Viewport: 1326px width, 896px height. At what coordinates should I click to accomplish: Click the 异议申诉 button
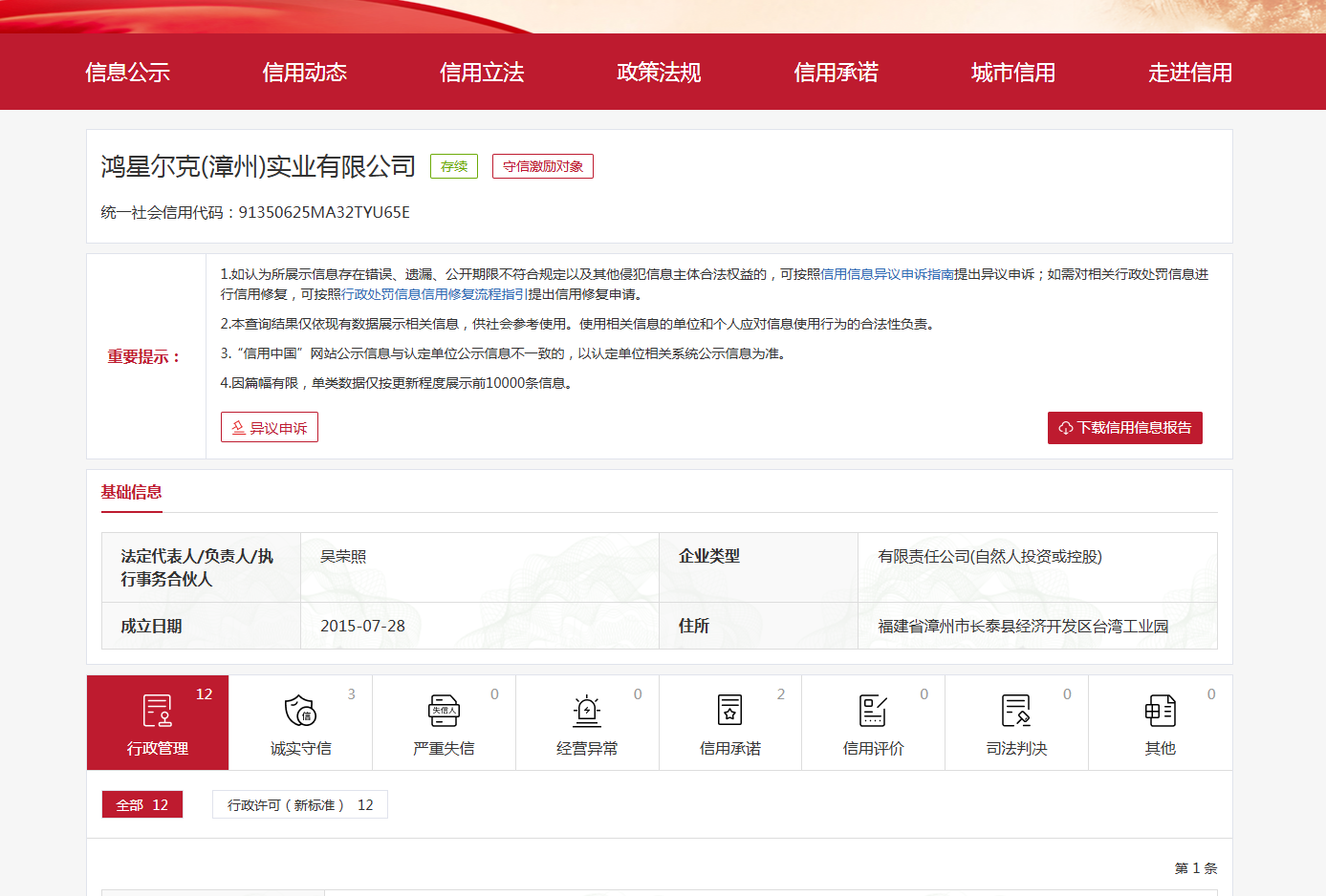270,428
